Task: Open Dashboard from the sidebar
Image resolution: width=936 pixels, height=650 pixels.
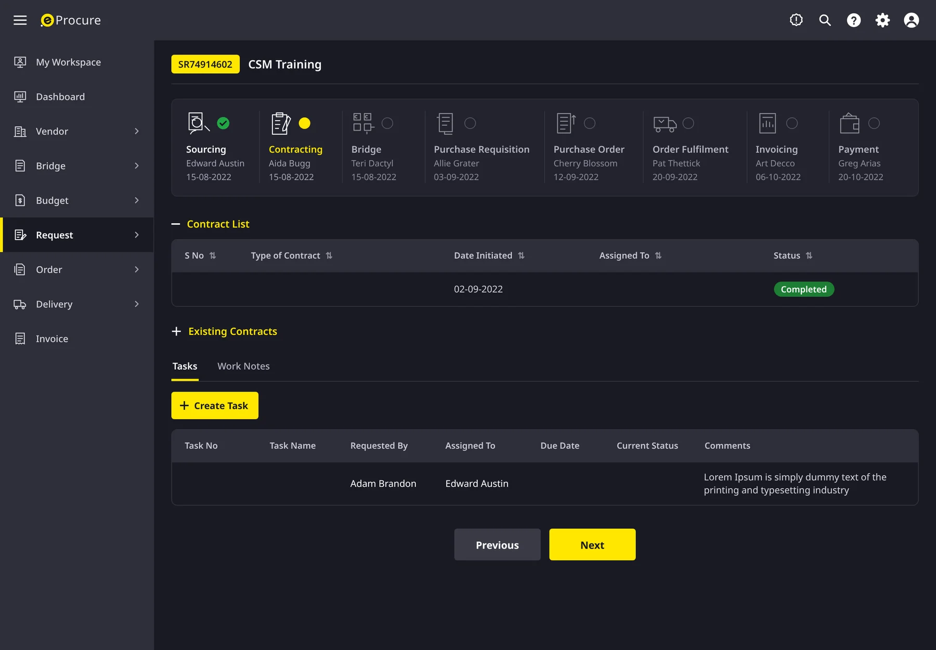Action: pos(60,97)
